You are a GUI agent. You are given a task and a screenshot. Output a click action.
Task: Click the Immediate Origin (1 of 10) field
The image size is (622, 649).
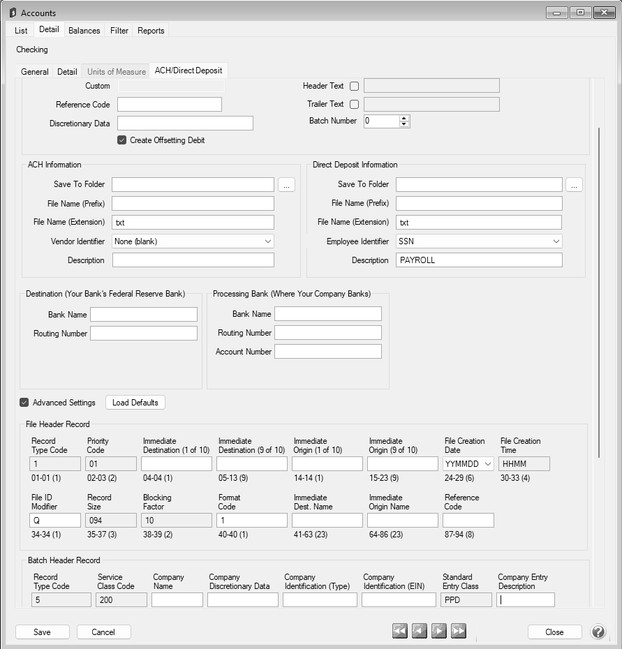(327, 463)
